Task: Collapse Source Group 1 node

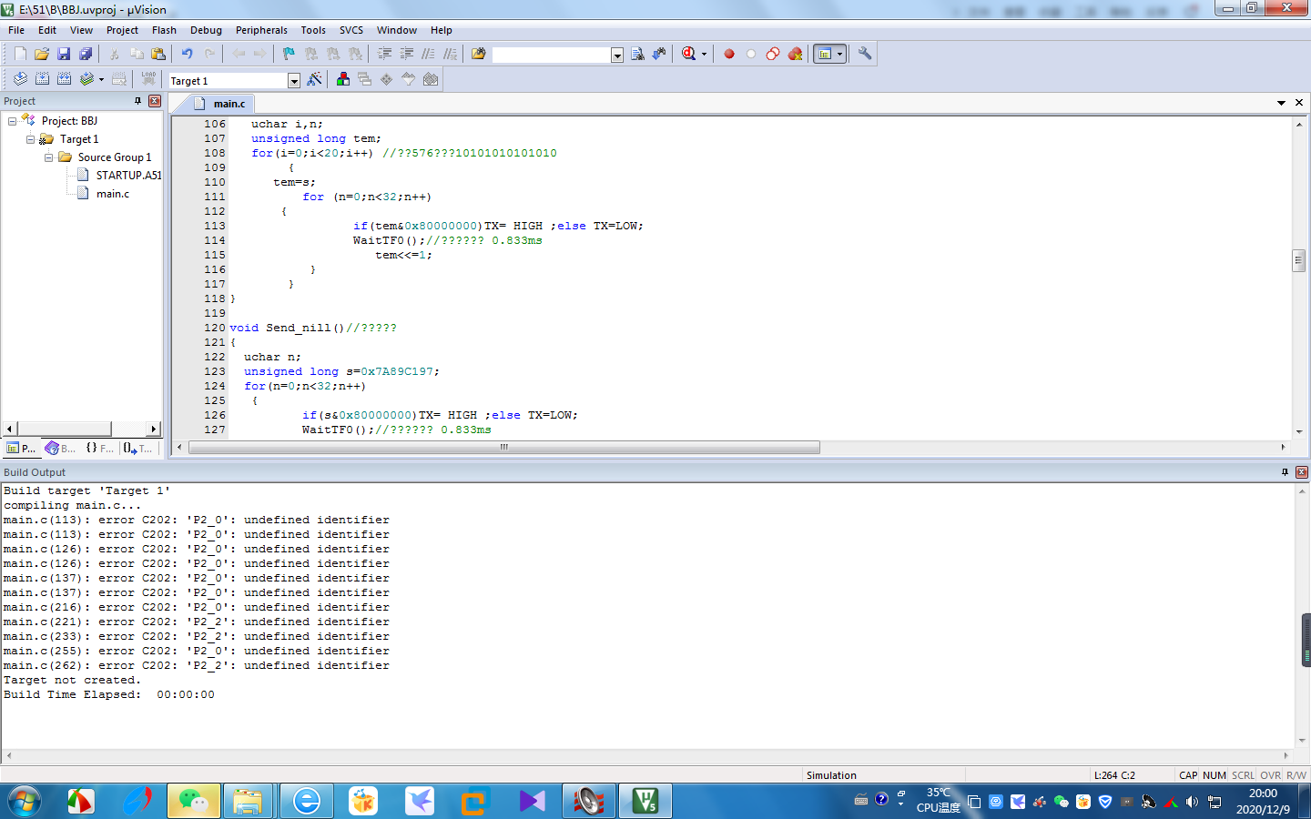Action: (x=48, y=157)
